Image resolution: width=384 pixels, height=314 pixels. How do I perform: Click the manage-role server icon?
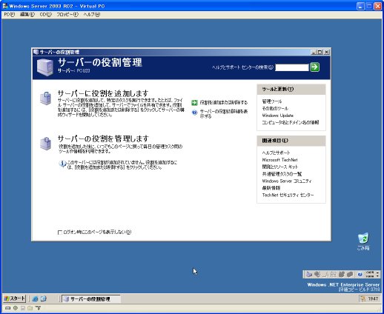coord(46,144)
